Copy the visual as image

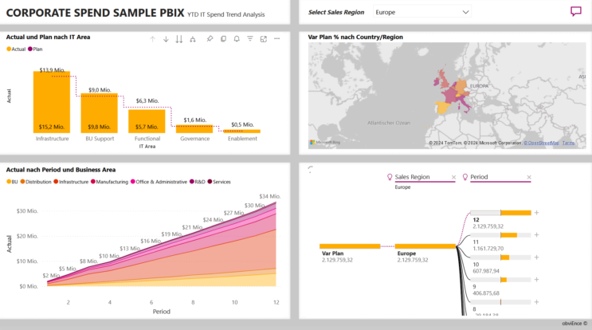[x=224, y=39]
